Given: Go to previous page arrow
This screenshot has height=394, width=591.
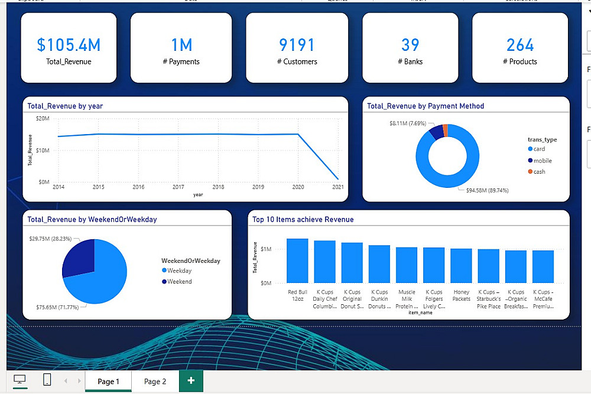Looking at the screenshot, I should point(66,381).
